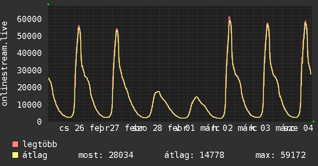The image size is (318, 166).
Task: Click the 01 date label on x-axis
Action: click(190, 128)
